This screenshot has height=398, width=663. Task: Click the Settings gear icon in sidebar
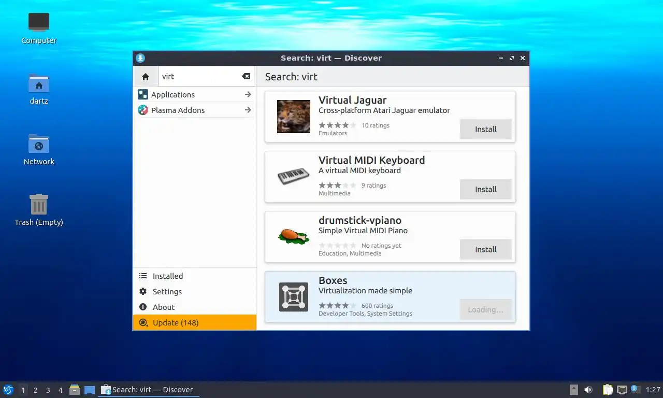[143, 292]
